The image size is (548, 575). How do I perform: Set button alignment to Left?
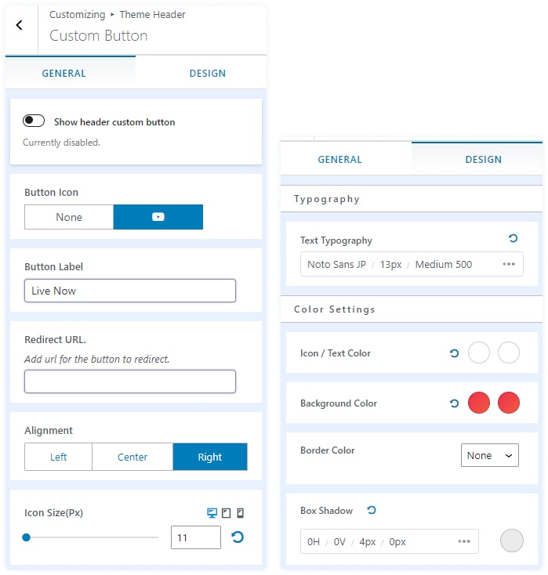coord(59,457)
